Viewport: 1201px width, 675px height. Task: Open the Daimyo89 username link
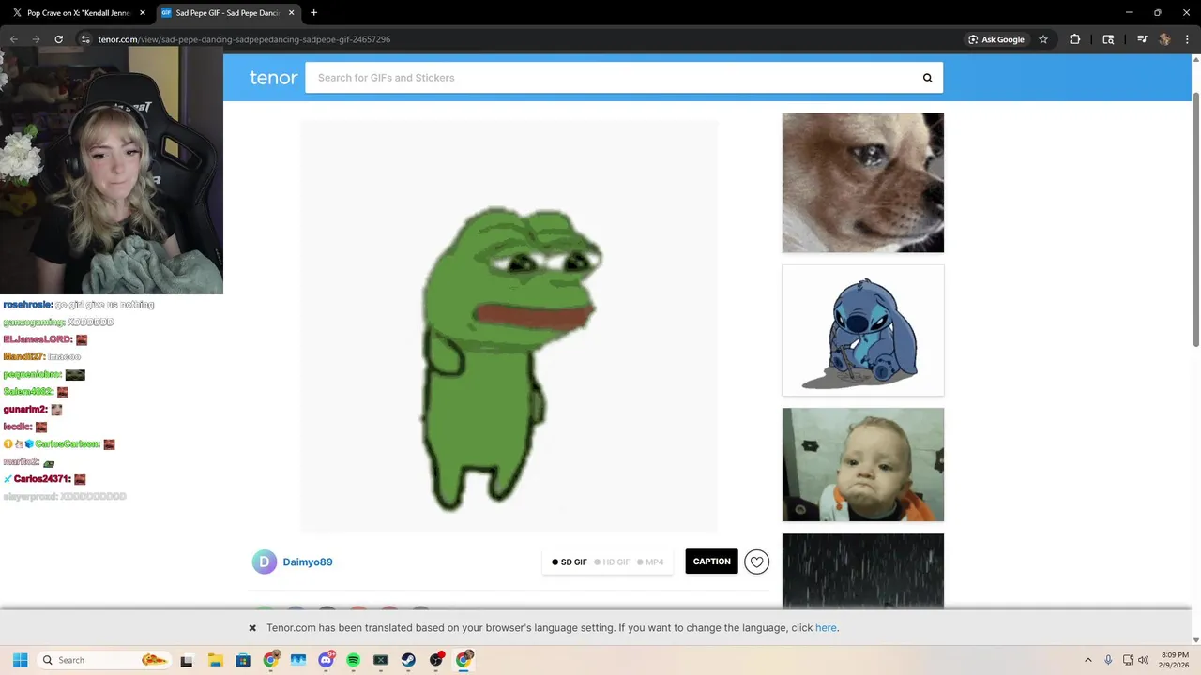[308, 562]
